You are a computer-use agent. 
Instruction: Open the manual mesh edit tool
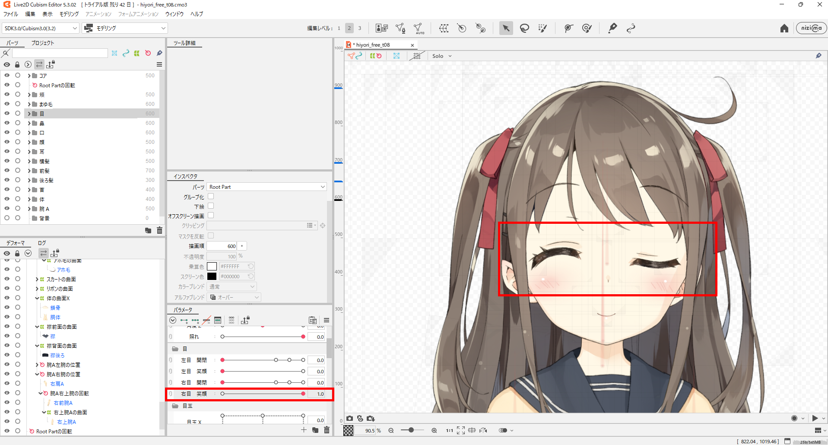tap(400, 28)
